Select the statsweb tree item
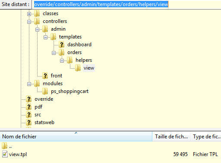Screen dimensions: 221x163 click(x=44, y=122)
